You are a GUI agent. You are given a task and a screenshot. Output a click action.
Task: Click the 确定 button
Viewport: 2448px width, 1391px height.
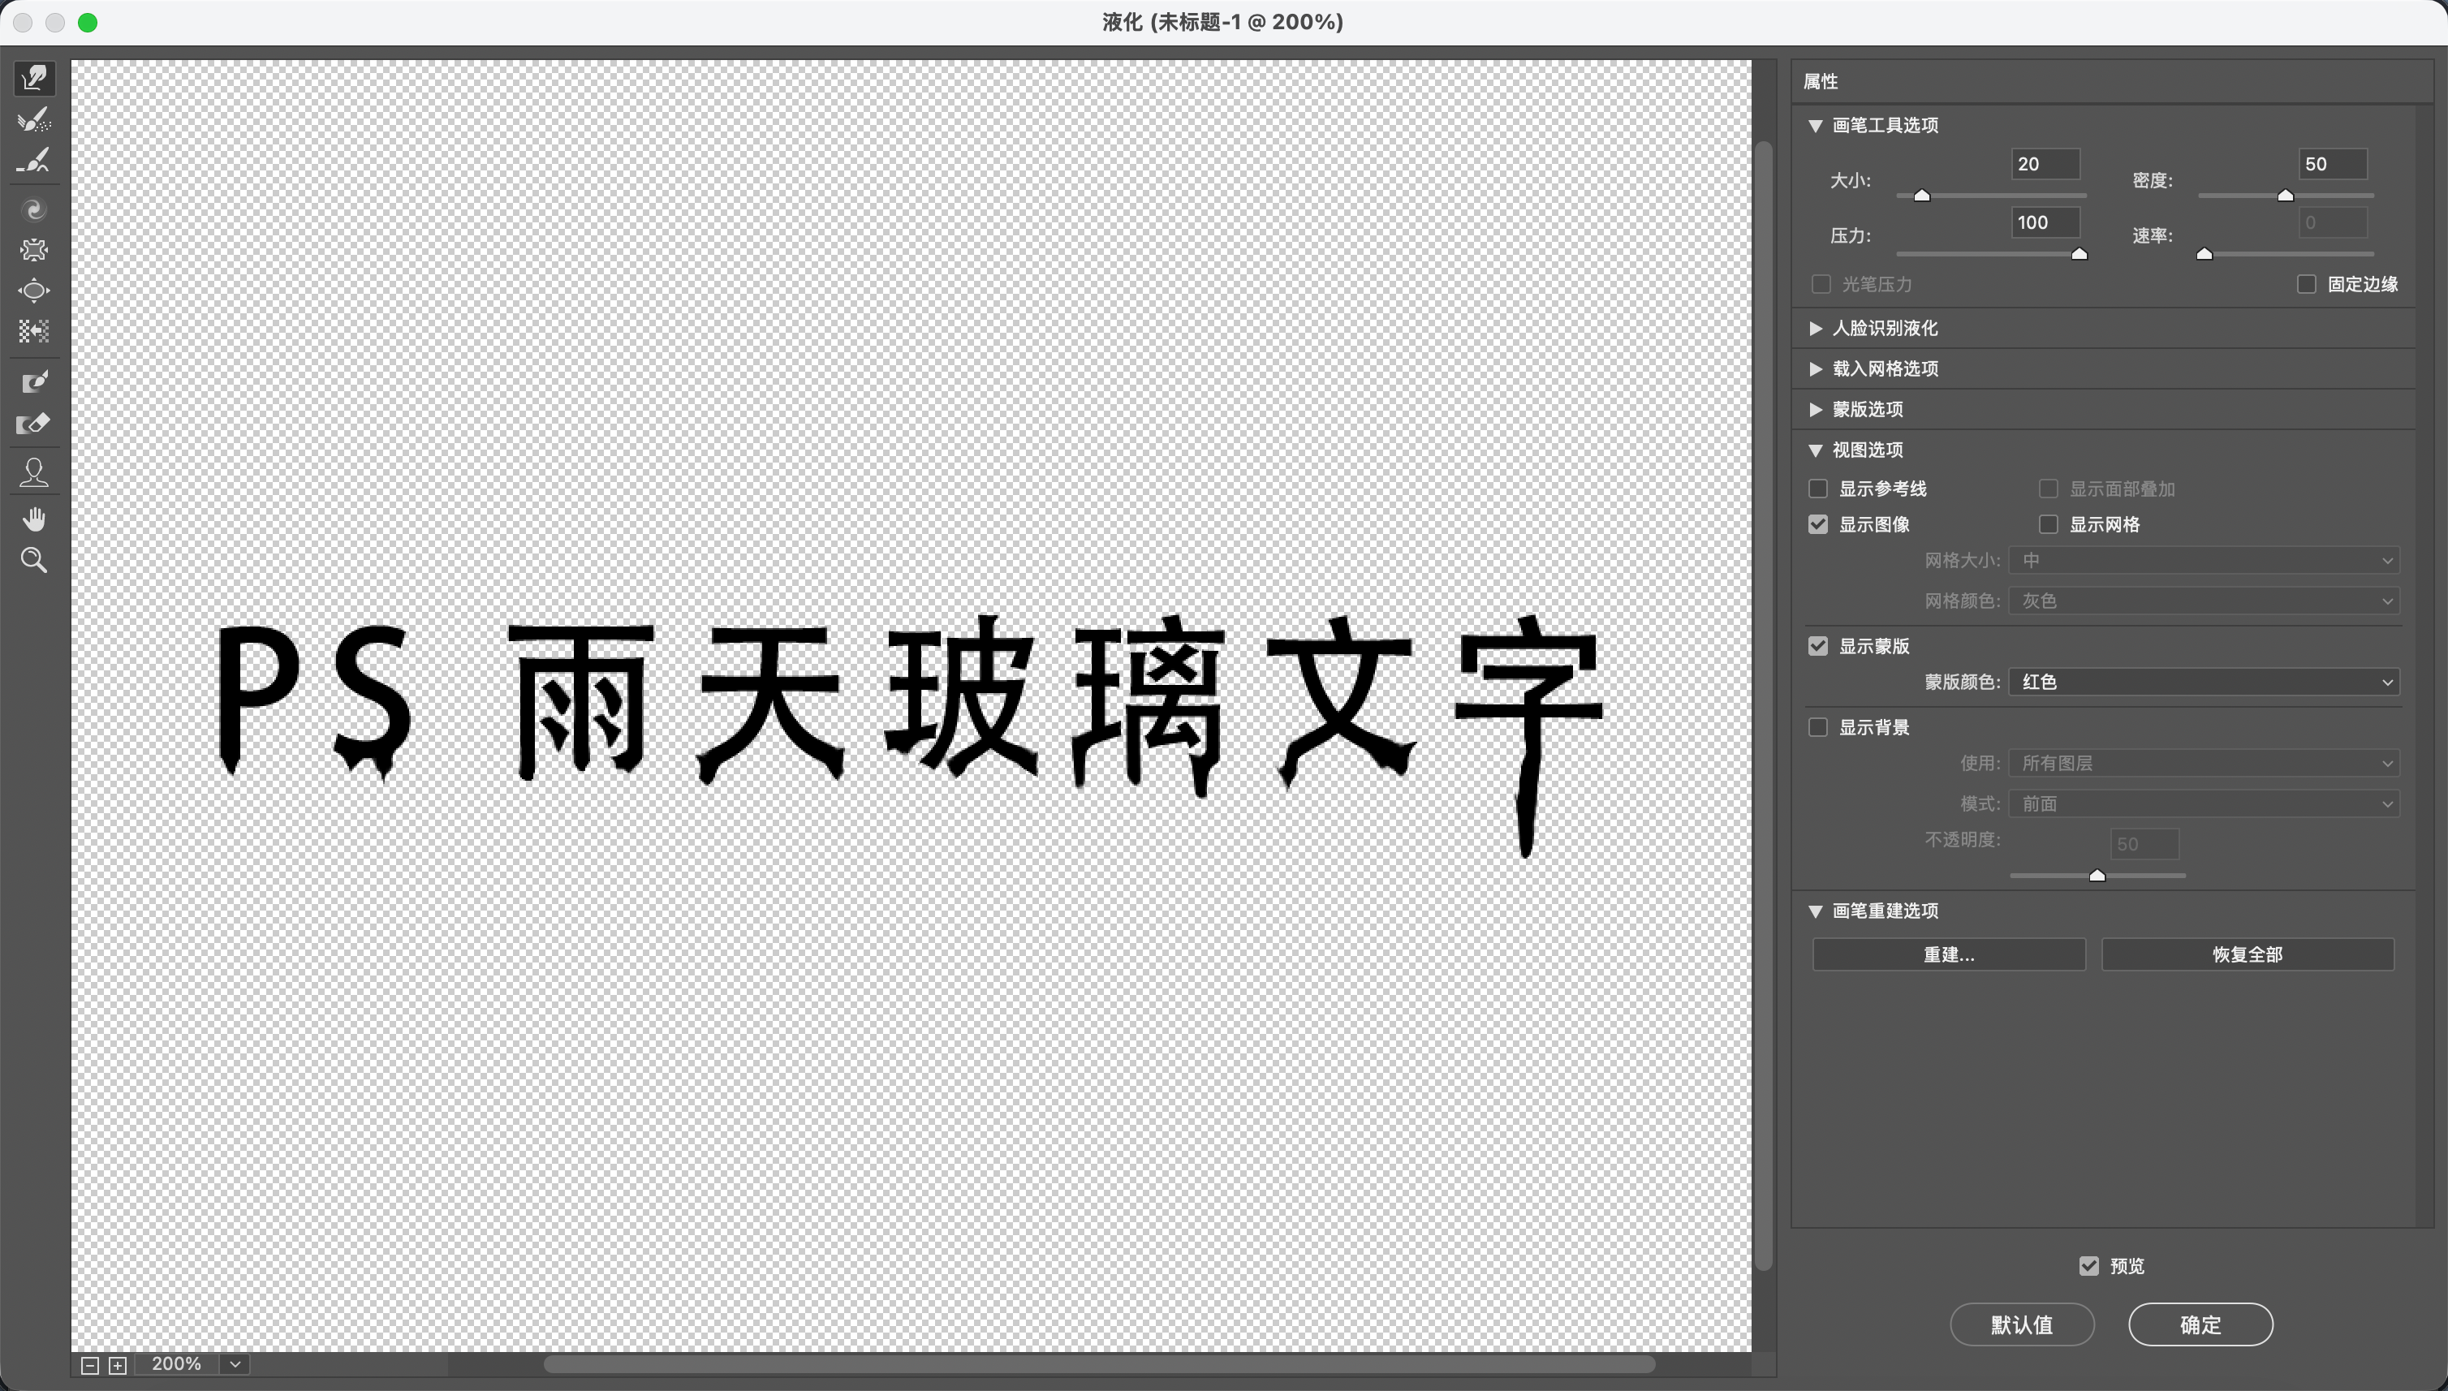(x=2200, y=1324)
